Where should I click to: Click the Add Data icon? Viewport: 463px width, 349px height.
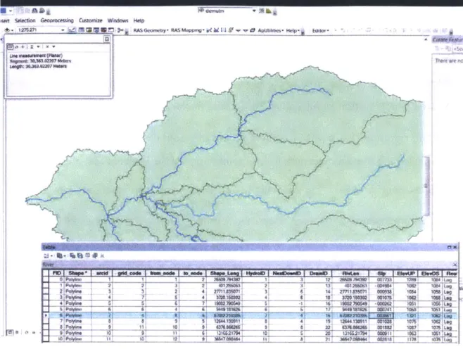[x=8, y=30]
